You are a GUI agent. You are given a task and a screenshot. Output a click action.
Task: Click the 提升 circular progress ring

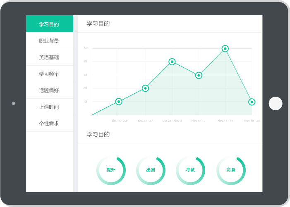coord(111,170)
